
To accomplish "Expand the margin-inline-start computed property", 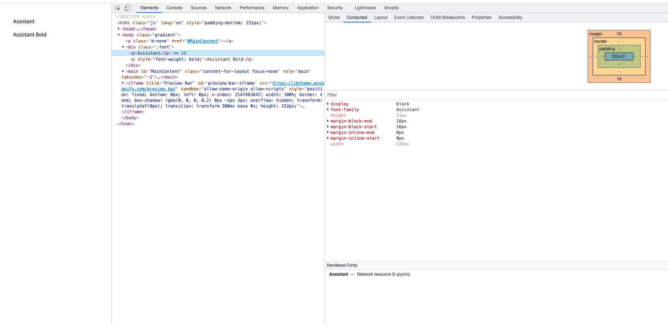I will point(328,138).
